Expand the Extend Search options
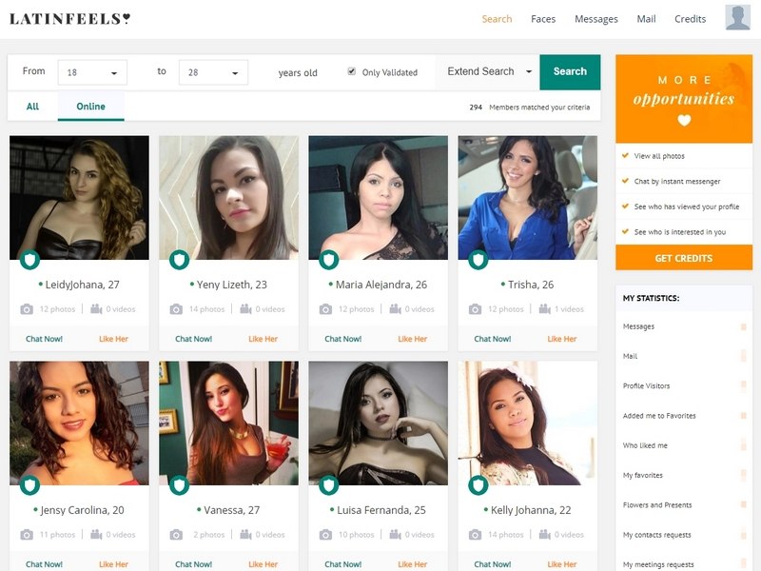Image resolution: width=761 pixels, height=571 pixels. tap(488, 71)
